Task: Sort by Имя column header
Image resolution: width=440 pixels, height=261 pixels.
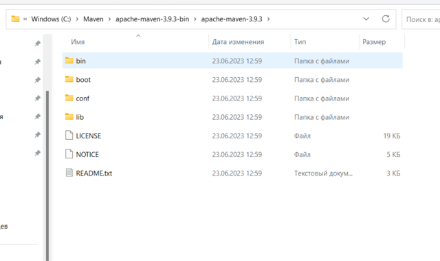Action: [78, 42]
